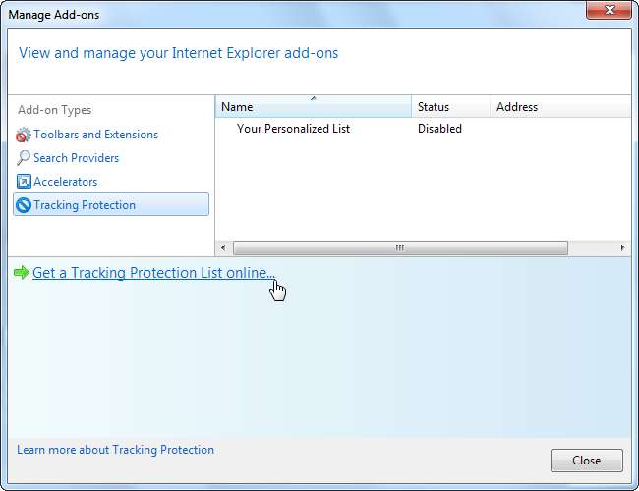Close the Manage Add-ons window with X
This screenshot has width=639, height=491.
(609, 10)
